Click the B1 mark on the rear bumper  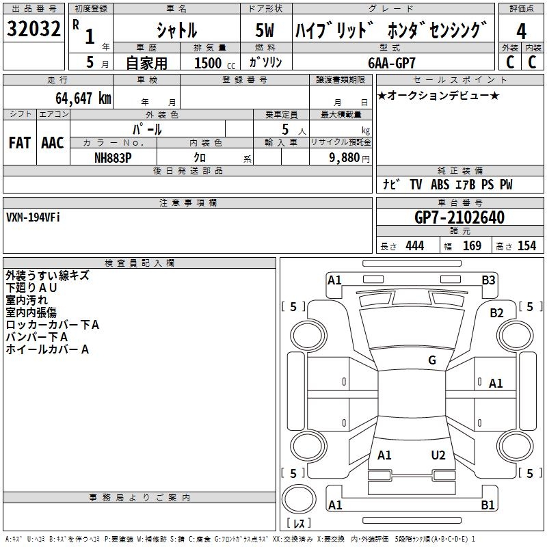pos(488,505)
